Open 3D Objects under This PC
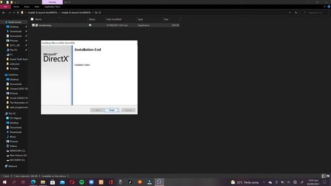Image resolution: width=331 pixels, height=186 pixels. pos(16,118)
